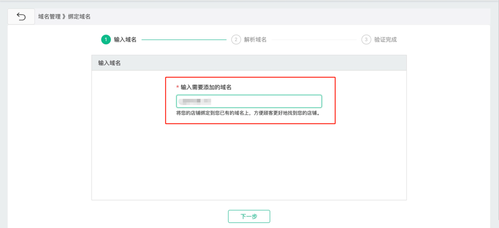Image resolution: width=499 pixels, height=228 pixels.
Task: Click the breadcrumb separator arrow
Action: 64,17
